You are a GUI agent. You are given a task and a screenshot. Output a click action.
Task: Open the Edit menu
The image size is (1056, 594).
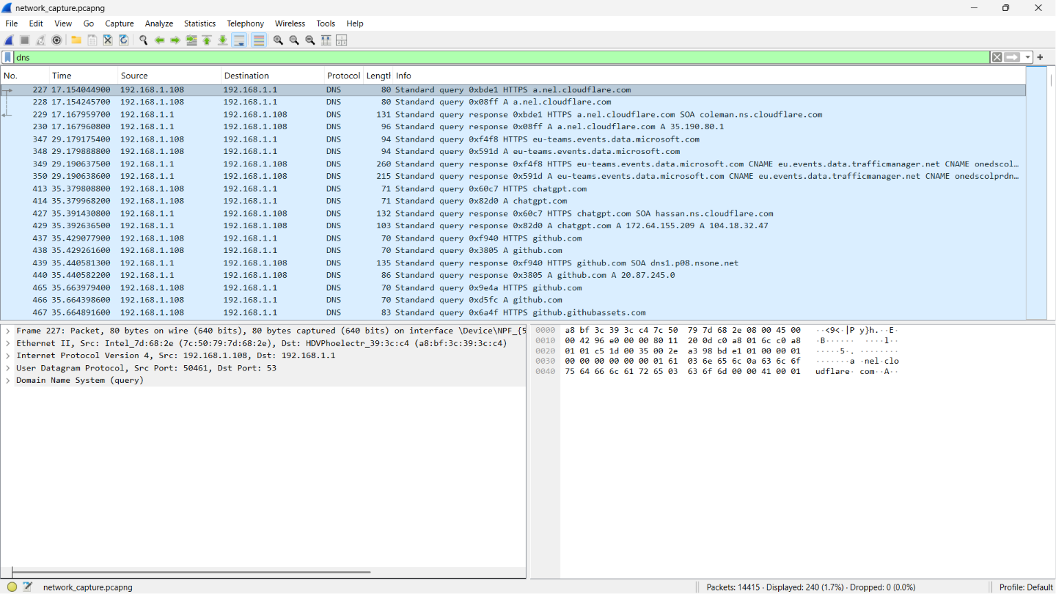(36, 23)
